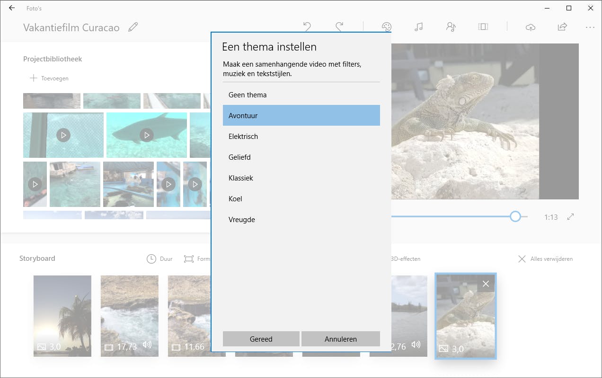Click the cloud upload icon
The height and width of the screenshot is (378, 602).
[x=531, y=27]
